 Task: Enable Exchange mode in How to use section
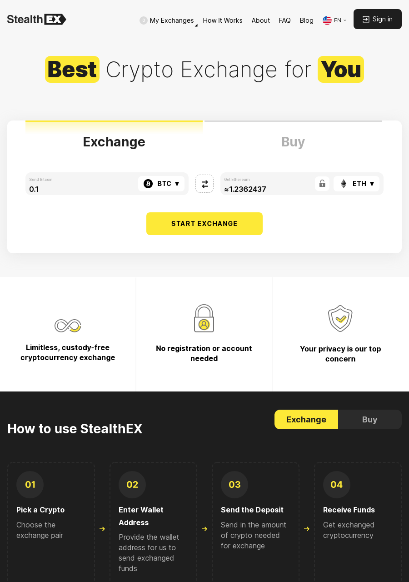pos(306,419)
